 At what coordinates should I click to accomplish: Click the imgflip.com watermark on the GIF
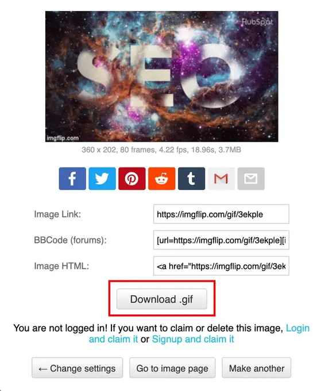63,138
